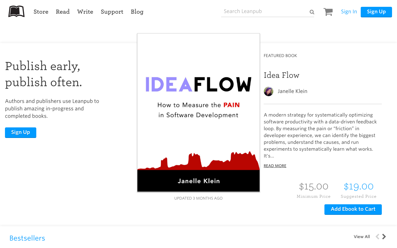
Task: Open the Write section
Action: click(85, 12)
